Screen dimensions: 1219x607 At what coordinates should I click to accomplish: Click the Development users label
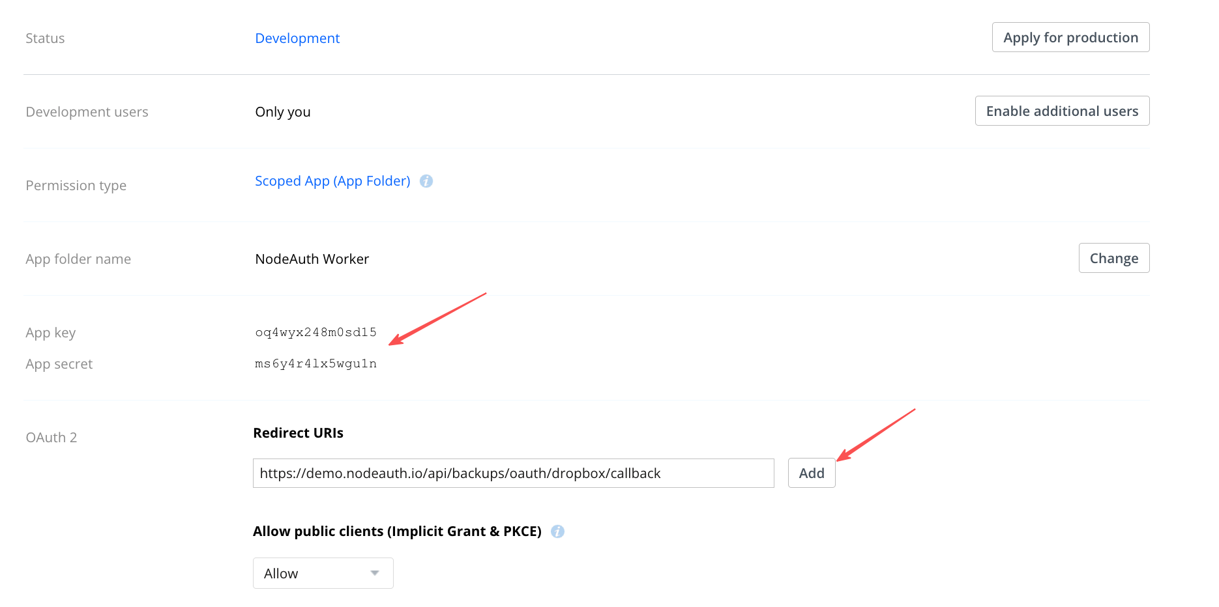click(87, 112)
